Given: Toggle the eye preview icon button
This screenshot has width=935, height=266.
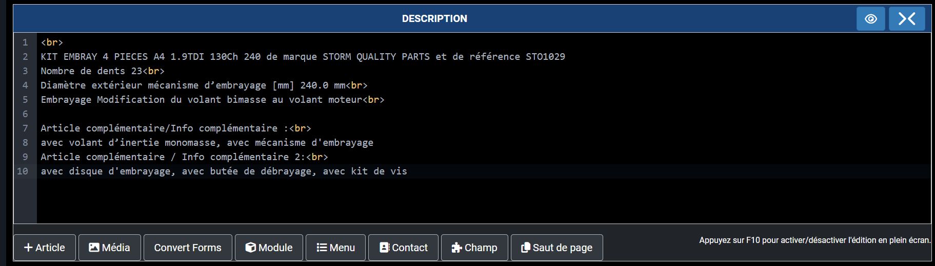Looking at the screenshot, I should (x=870, y=19).
